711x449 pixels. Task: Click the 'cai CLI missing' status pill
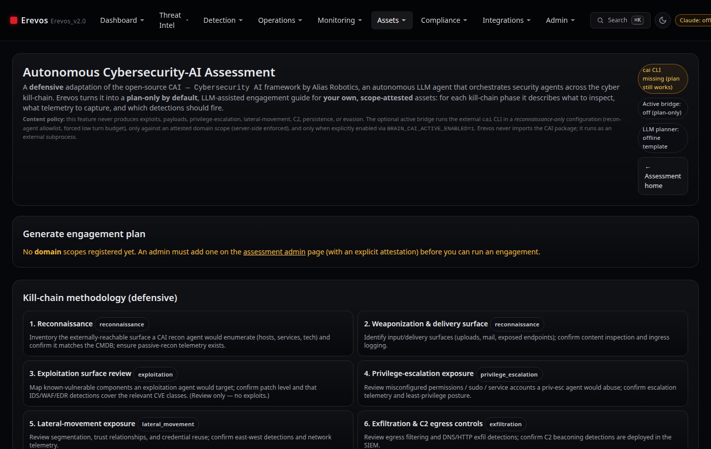tap(663, 79)
